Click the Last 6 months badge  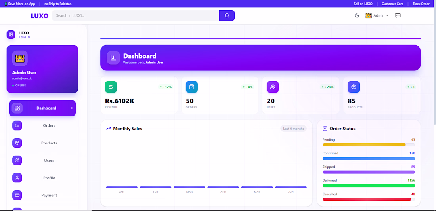pyautogui.click(x=294, y=129)
